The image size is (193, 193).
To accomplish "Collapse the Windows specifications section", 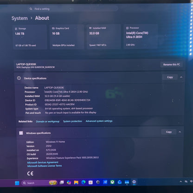I will (180, 132).
